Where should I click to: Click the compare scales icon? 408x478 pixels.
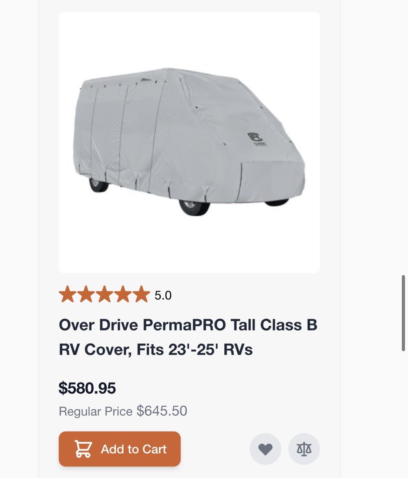[x=304, y=449]
